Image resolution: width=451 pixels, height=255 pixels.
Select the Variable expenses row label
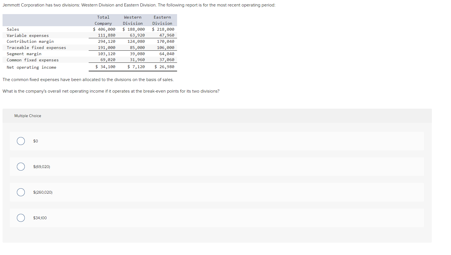click(27, 35)
